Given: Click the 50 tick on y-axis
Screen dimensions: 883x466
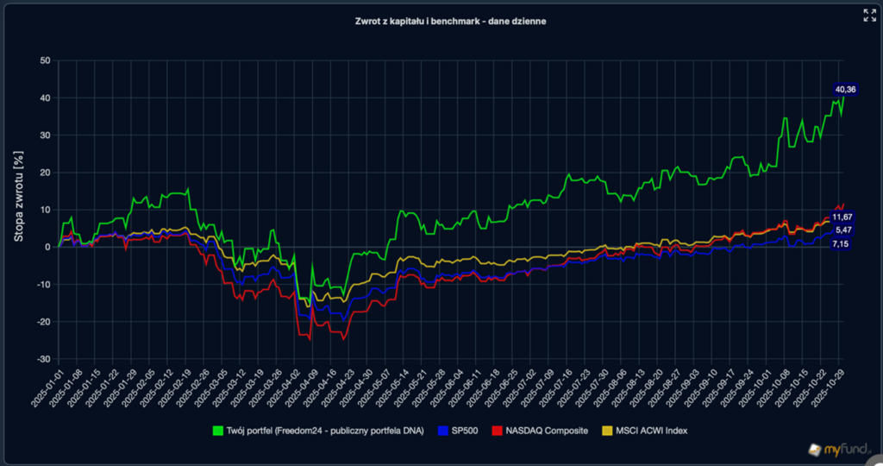Looking at the screenshot, I should (x=45, y=60).
